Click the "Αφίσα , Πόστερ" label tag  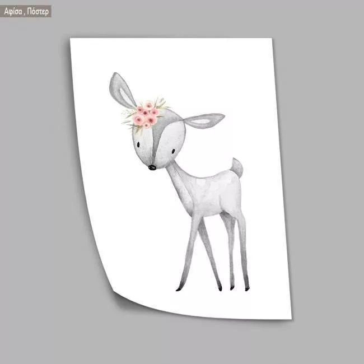26,11
